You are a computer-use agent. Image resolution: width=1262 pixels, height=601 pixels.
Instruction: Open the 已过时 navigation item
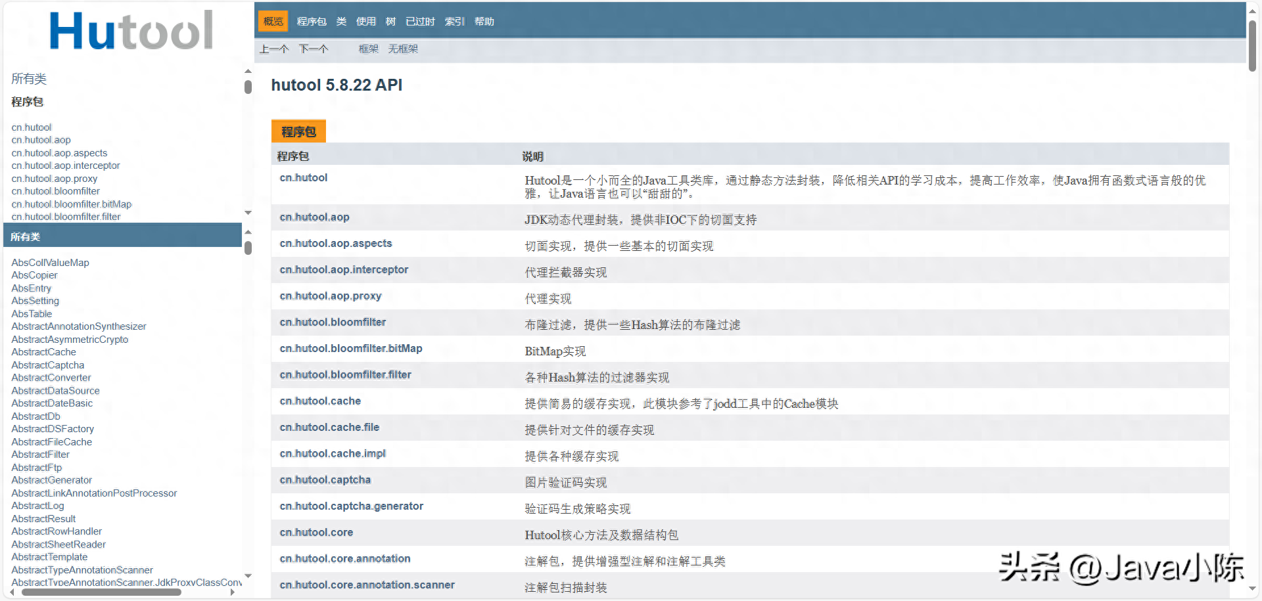tap(420, 22)
